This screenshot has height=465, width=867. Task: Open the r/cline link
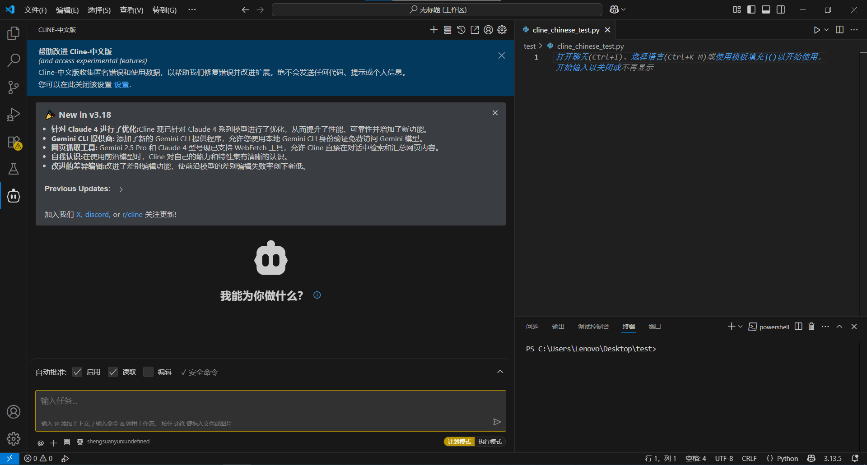click(x=132, y=215)
